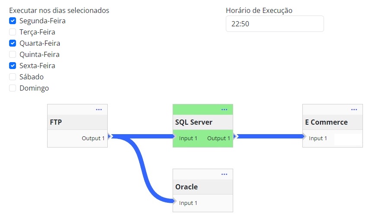The width and height of the screenshot is (369, 220).
Task: Check the Sábado checkbox
Action: click(x=13, y=77)
